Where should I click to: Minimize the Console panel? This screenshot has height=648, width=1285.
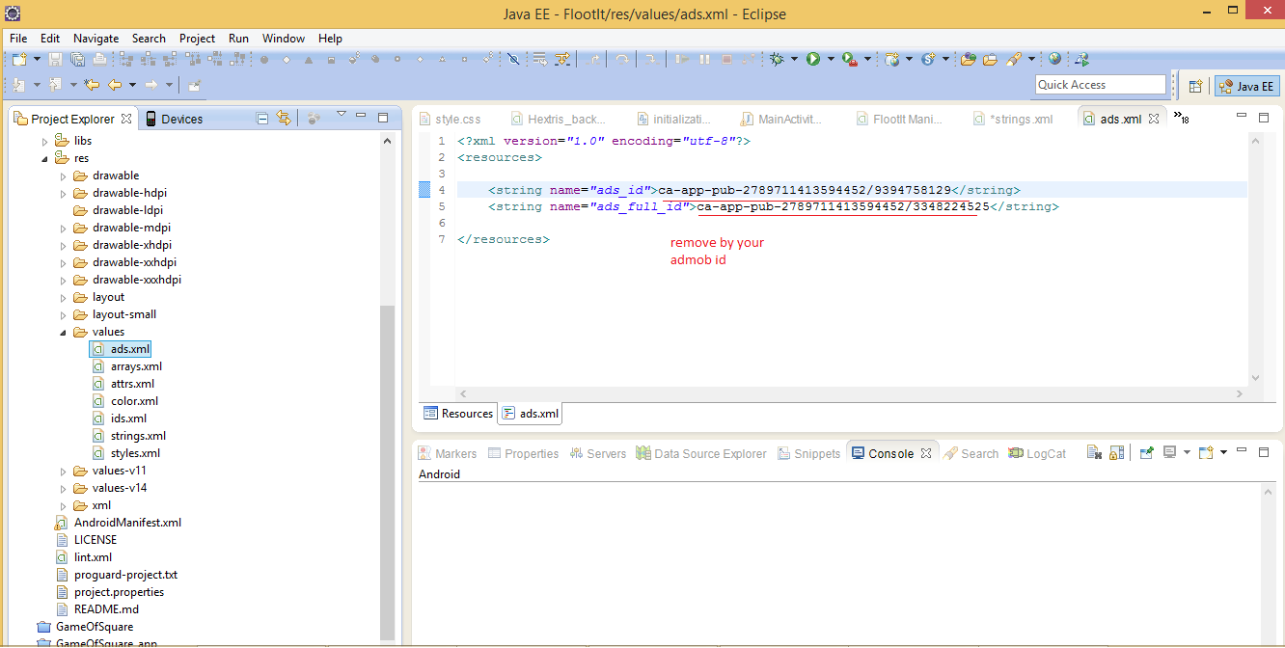click(1243, 451)
